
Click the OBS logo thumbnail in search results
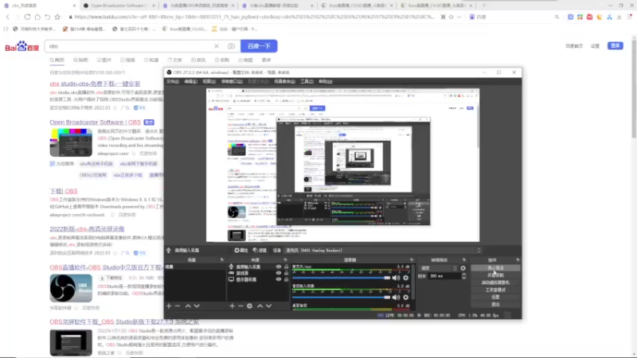coord(71,288)
